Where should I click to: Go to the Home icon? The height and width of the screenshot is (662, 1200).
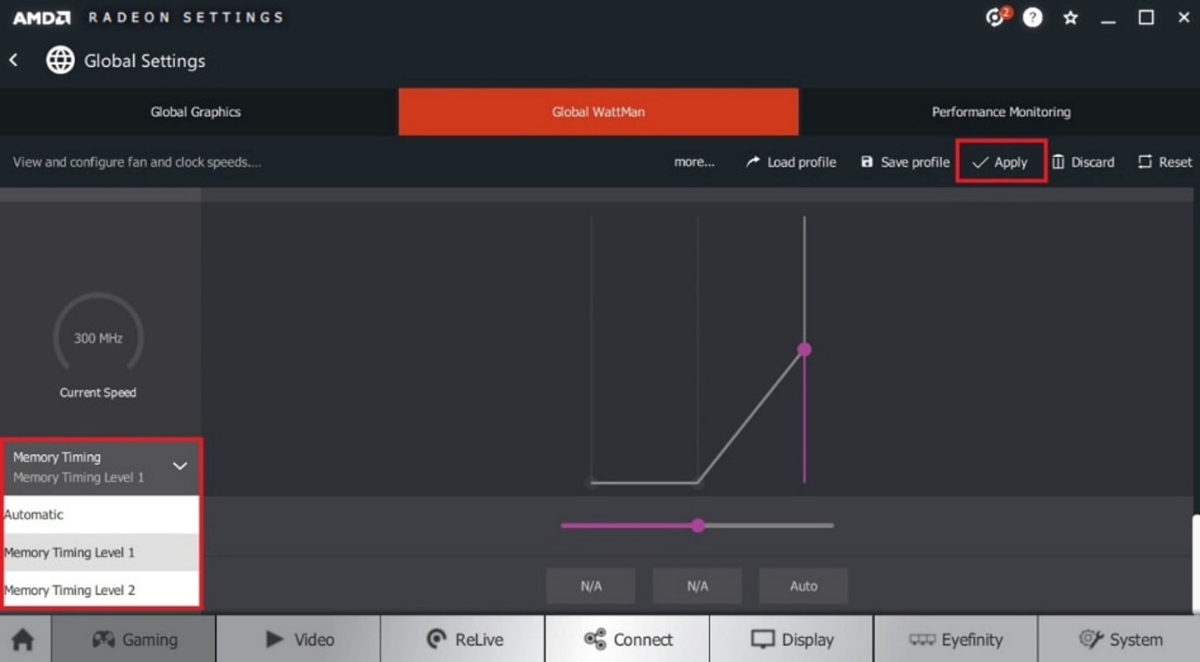pos(23,640)
